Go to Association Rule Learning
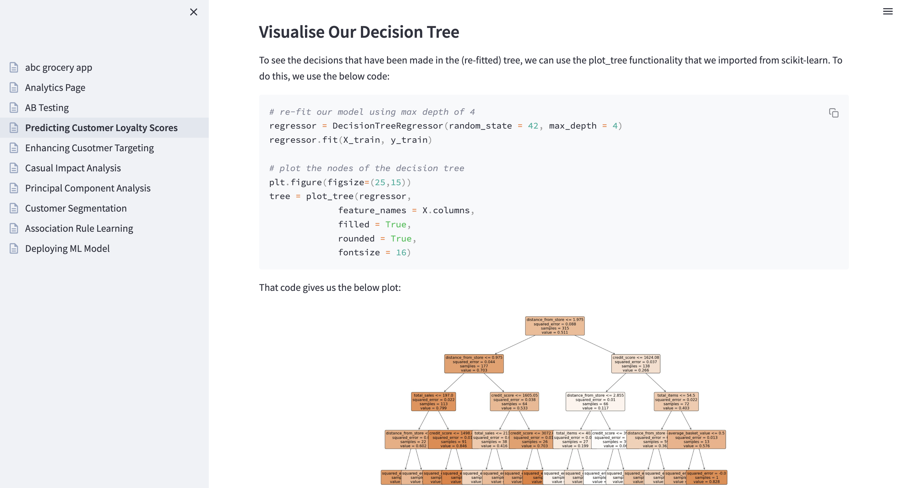 click(79, 229)
